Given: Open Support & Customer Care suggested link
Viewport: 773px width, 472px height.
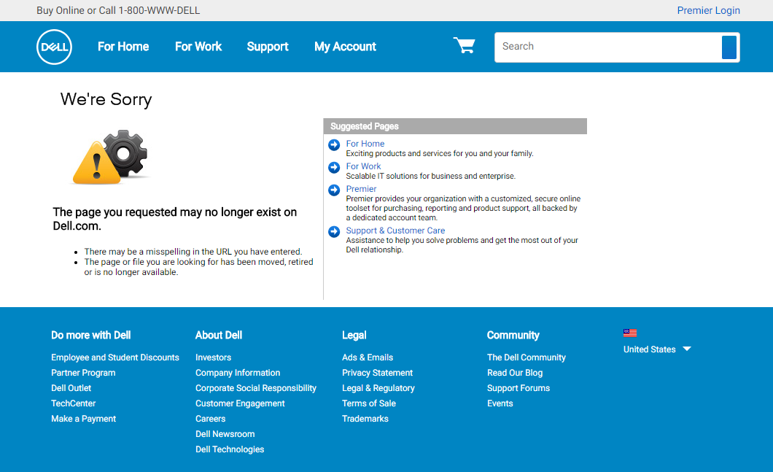Looking at the screenshot, I should tap(395, 231).
